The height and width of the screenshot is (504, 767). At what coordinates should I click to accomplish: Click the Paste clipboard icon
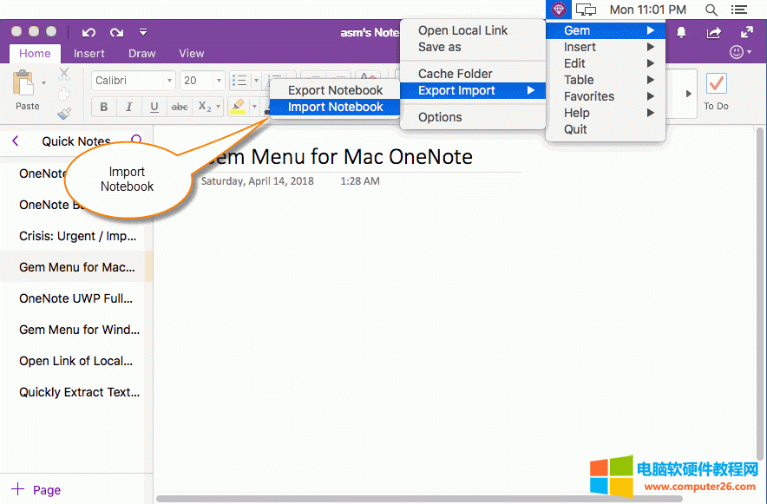tap(24, 84)
